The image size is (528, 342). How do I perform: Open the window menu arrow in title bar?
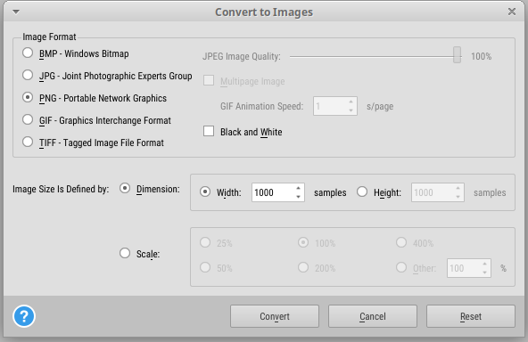coord(16,12)
